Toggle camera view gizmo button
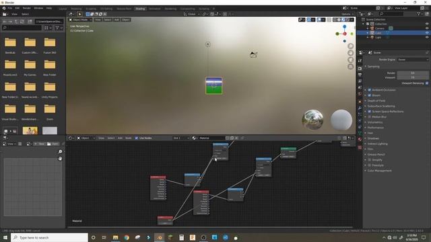The height and width of the screenshot is (242, 431). [350, 60]
